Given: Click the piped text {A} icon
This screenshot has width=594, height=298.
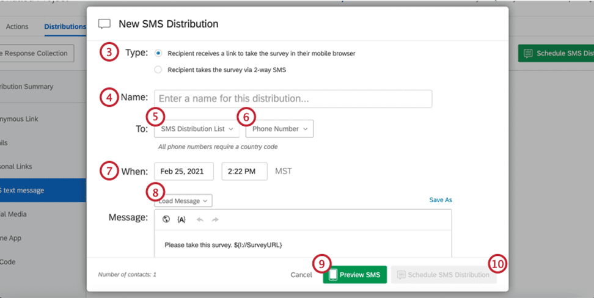Looking at the screenshot, I should 182,220.
